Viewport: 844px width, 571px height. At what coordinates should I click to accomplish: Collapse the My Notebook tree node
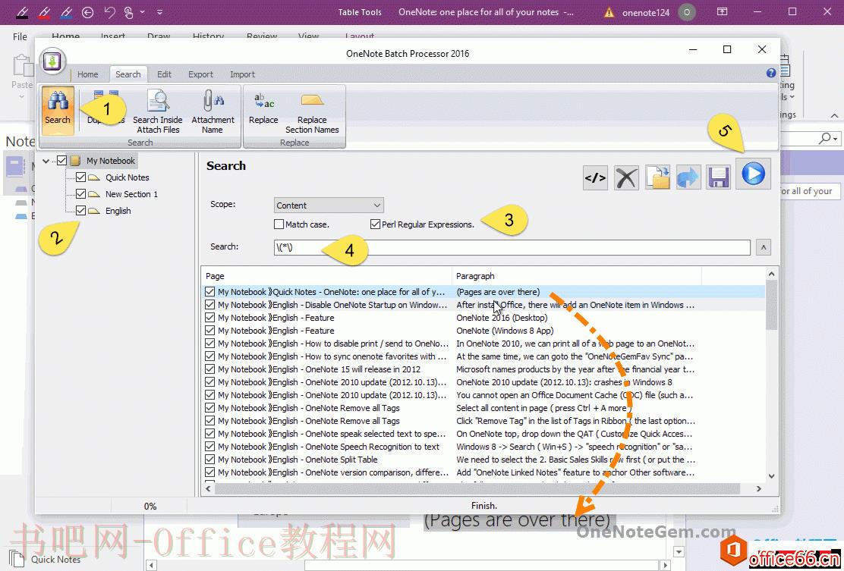coord(46,160)
